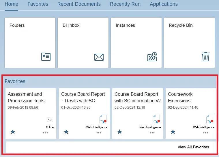Open Course Board Report with SC information v2

tap(138, 97)
